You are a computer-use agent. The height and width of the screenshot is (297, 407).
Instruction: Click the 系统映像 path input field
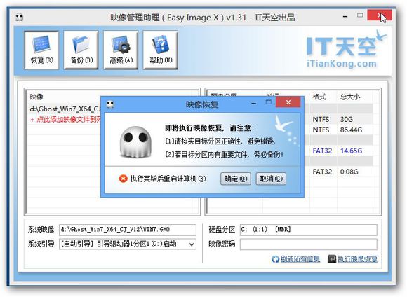pos(128,230)
